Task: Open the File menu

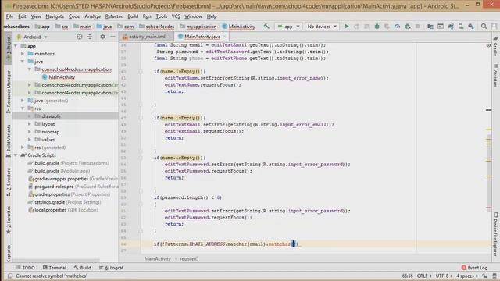Action: pos(9,16)
